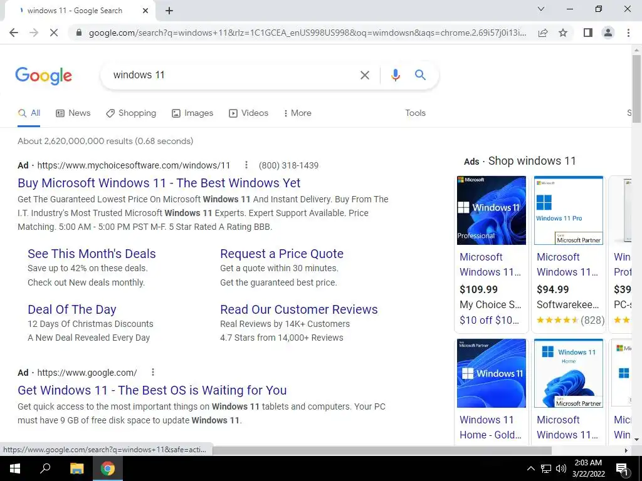Image resolution: width=642 pixels, height=481 pixels.
Task: Share this page via the share icon
Action: pos(543,33)
